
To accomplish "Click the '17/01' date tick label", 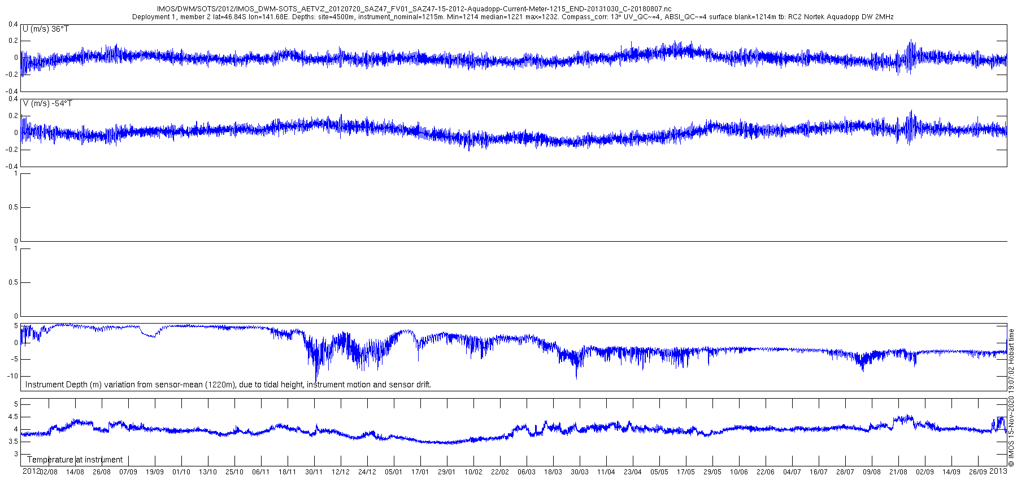I will (420, 472).
